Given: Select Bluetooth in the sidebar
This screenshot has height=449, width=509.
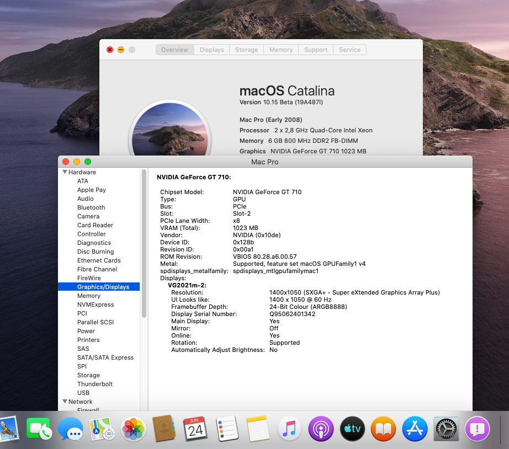Looking at the screenshot, I should coord(91,207).
